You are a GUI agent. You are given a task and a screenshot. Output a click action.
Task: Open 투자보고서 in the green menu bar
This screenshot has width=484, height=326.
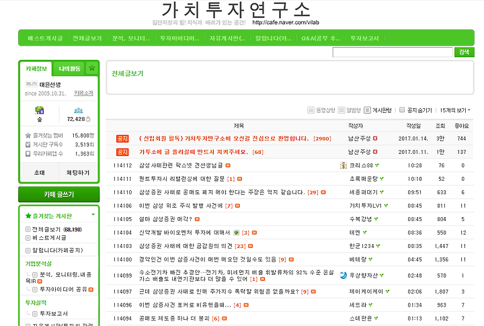(x=364, y=38)
